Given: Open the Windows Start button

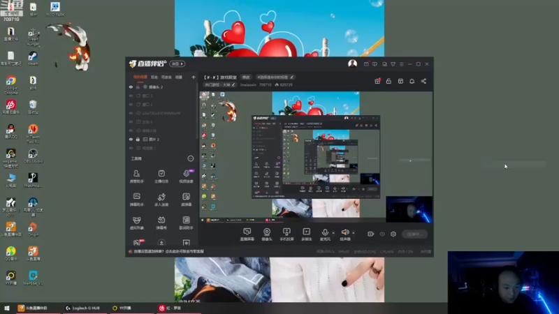Looking at the screenshot, I should point(7,308).
